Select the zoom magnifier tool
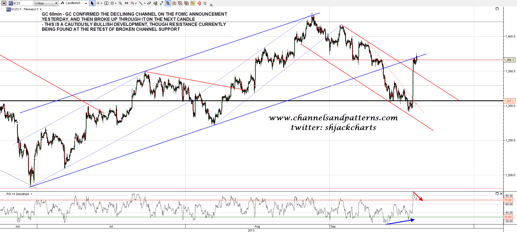Screen dimensions: 517x232 120,3
